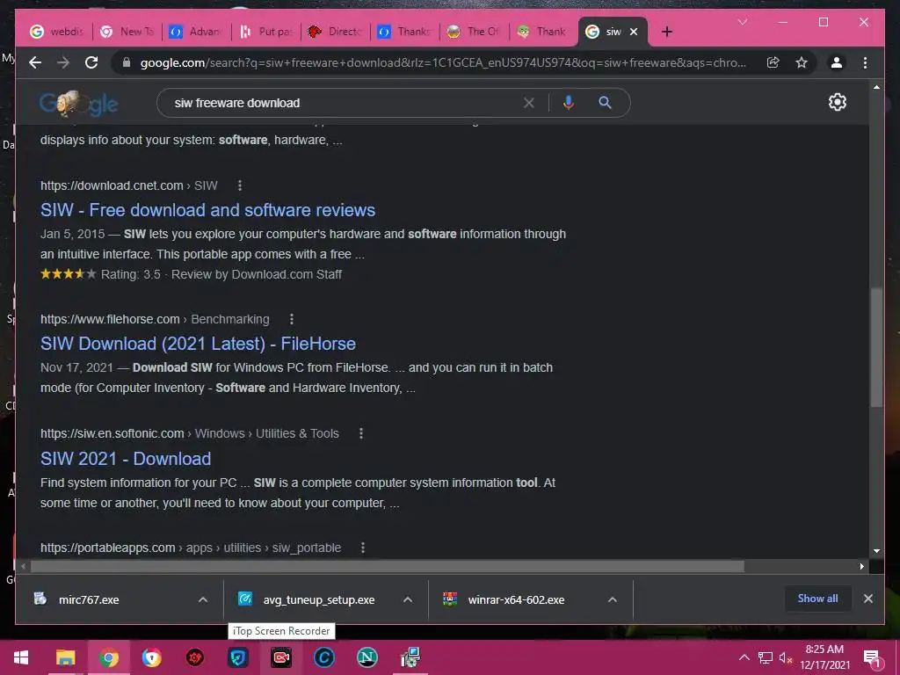
Task: Submit search using the magnifier icon
Action: click(x=605, y=103)
